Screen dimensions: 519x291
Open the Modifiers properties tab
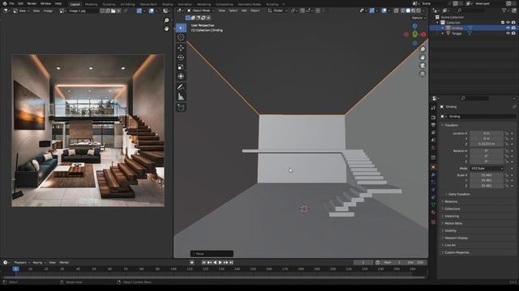click(433, 175)
